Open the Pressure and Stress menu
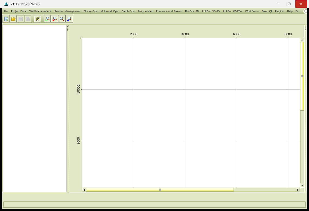Viewport: 309px width, 211px height. pyautogui.click(x=169, y=11)
